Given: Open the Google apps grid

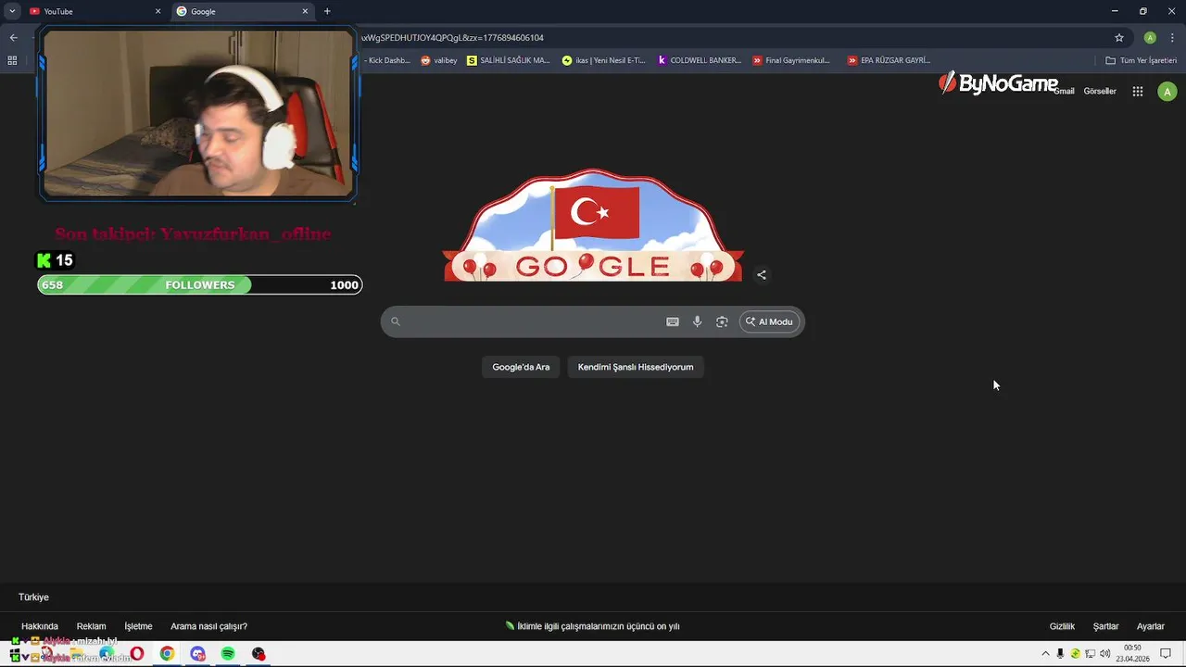Looking at the screenshot, I should pyautogui.click(x=1138, y=91).
